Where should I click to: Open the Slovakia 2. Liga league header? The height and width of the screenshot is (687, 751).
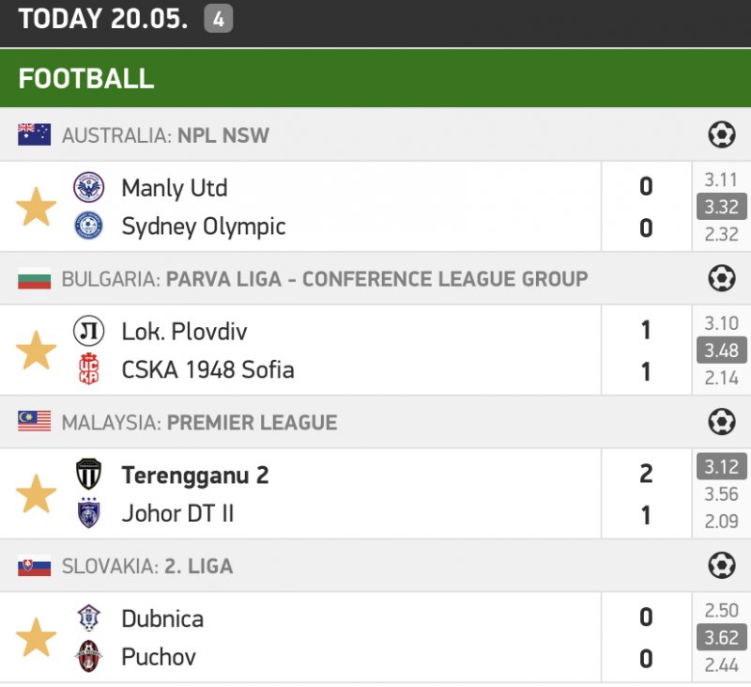pos(146,566)
